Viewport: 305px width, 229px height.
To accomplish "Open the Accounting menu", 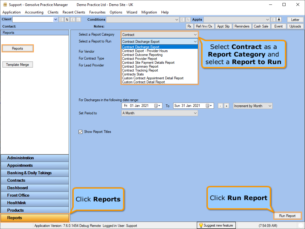I will pos(34,12).
